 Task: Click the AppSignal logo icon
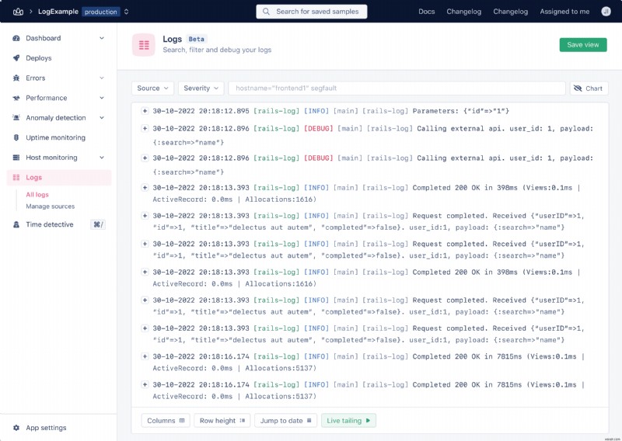(x=18, y=12)
